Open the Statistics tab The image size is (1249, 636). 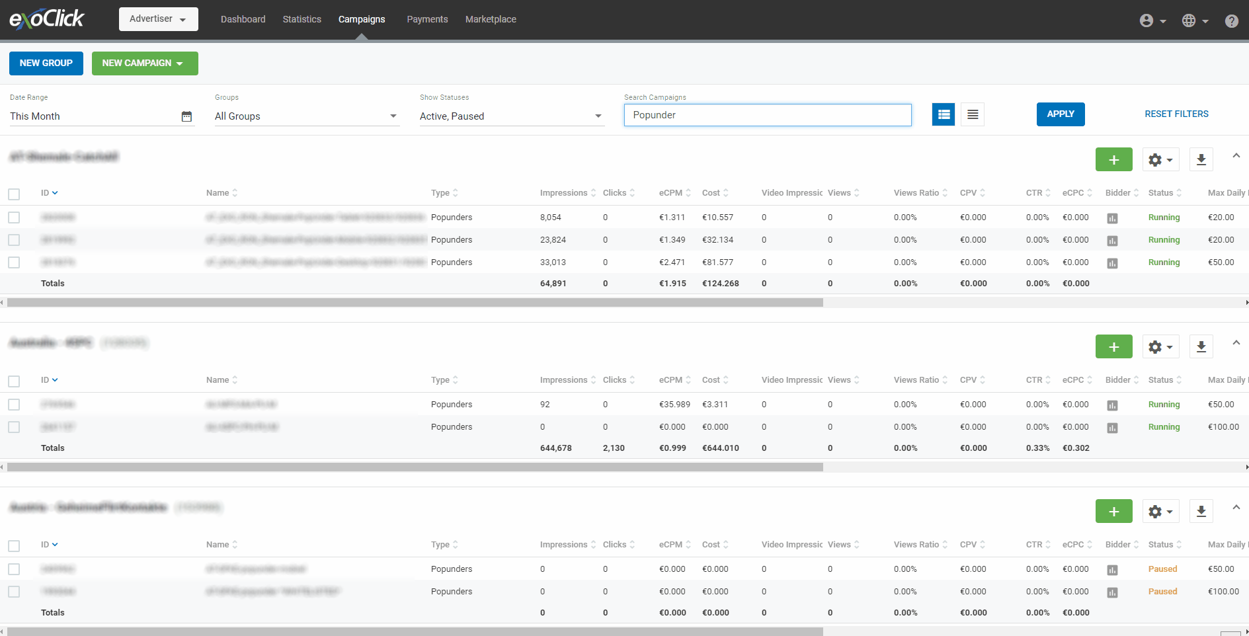pyautogui.click(x=302, y=19)
